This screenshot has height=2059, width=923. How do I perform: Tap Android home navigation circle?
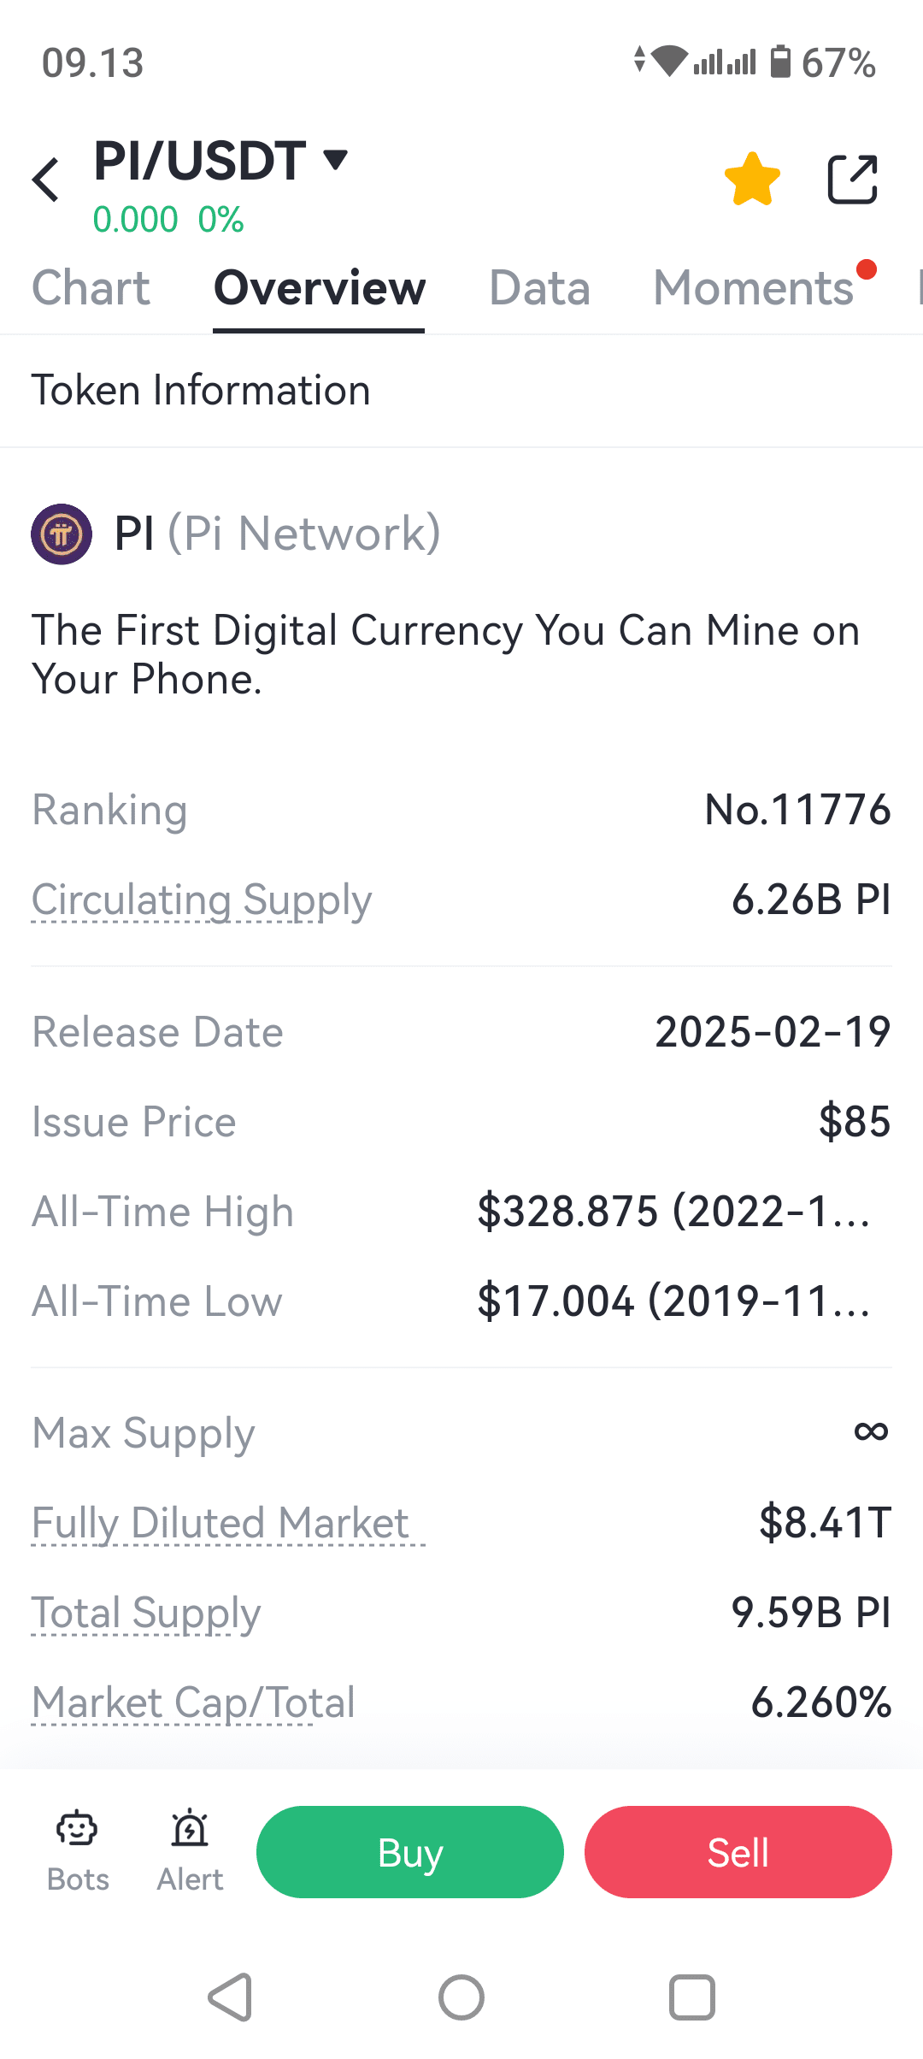[x=461, y=1997]
